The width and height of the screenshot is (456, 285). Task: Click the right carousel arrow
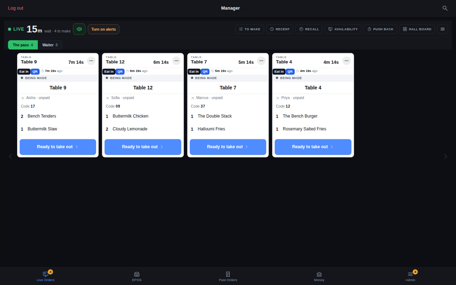[x=445, y=156]
